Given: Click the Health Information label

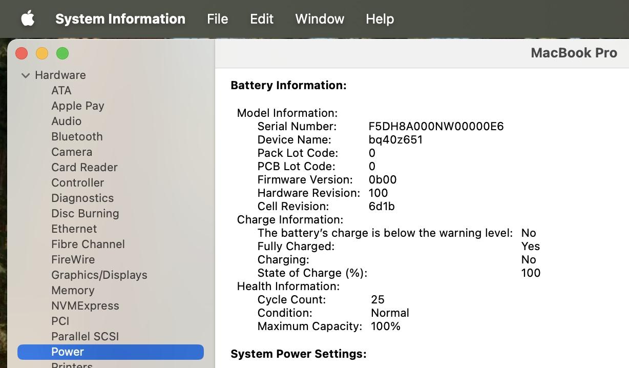Looking at the screenshot, I should point(288,286).
